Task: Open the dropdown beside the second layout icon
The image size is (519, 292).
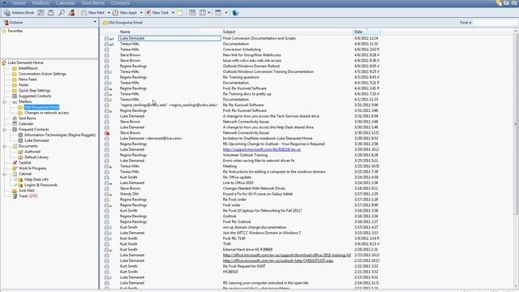Action: 209,13
